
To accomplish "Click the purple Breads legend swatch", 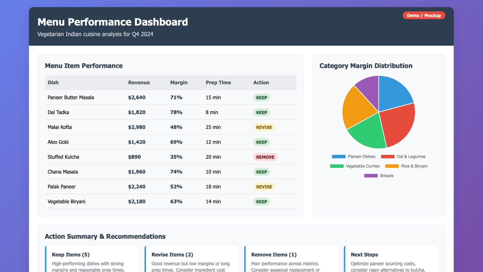I will [x=371, y=176].
